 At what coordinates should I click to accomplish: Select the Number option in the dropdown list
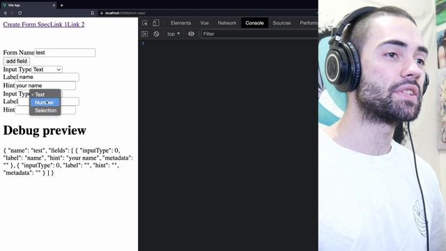(45, 102)
